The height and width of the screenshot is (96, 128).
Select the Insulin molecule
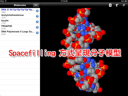pos(20,22)
